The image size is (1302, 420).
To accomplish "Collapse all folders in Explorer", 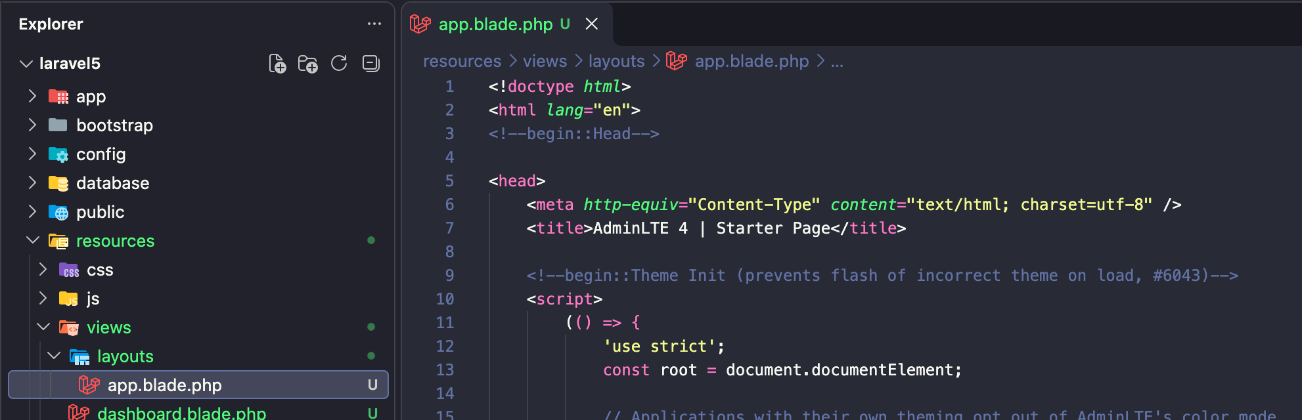I will tap(371, 63).
